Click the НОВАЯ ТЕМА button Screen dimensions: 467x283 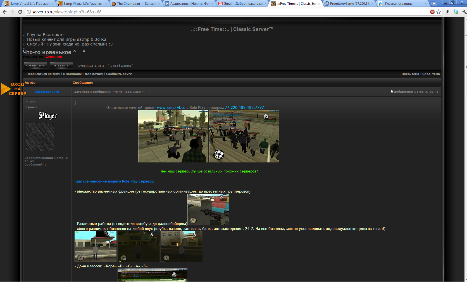click(35, 66)
